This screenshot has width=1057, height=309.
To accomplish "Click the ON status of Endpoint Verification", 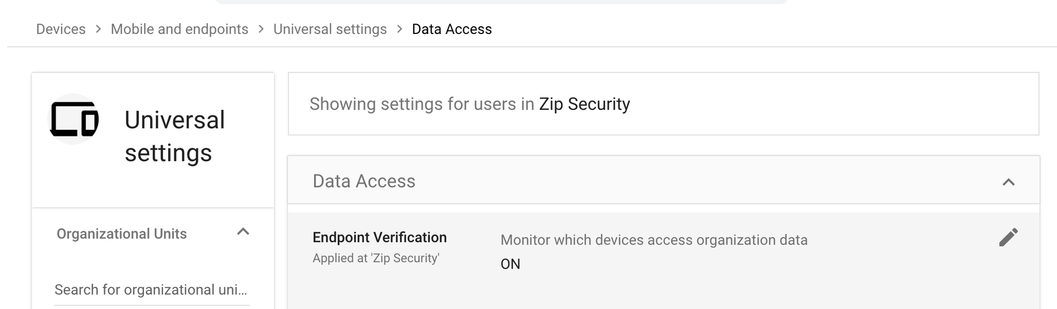I will coord(510,264).
